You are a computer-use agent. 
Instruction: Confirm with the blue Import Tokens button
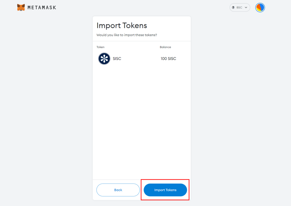[x=165, y=190]
